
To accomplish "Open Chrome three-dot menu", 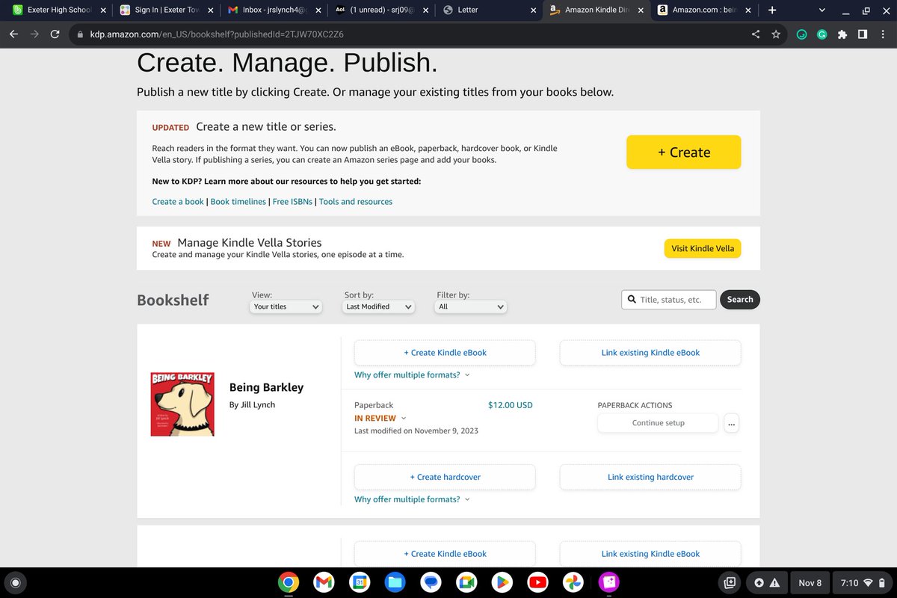I will [882, 34].
